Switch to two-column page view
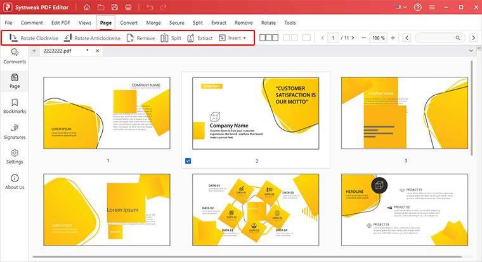 pos(290,37)
